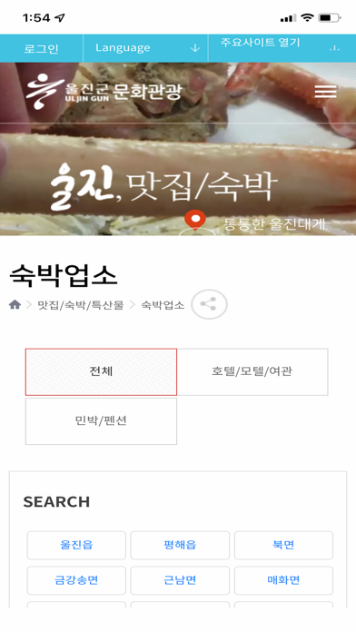
Task: Tap the red location pin icon
Action: point(195,220)
